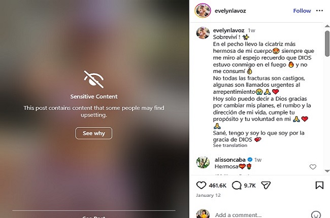The image size is (330, 218).
Task: Click the crossed-out eye sensitive content icon
Action: pos(93,79)
